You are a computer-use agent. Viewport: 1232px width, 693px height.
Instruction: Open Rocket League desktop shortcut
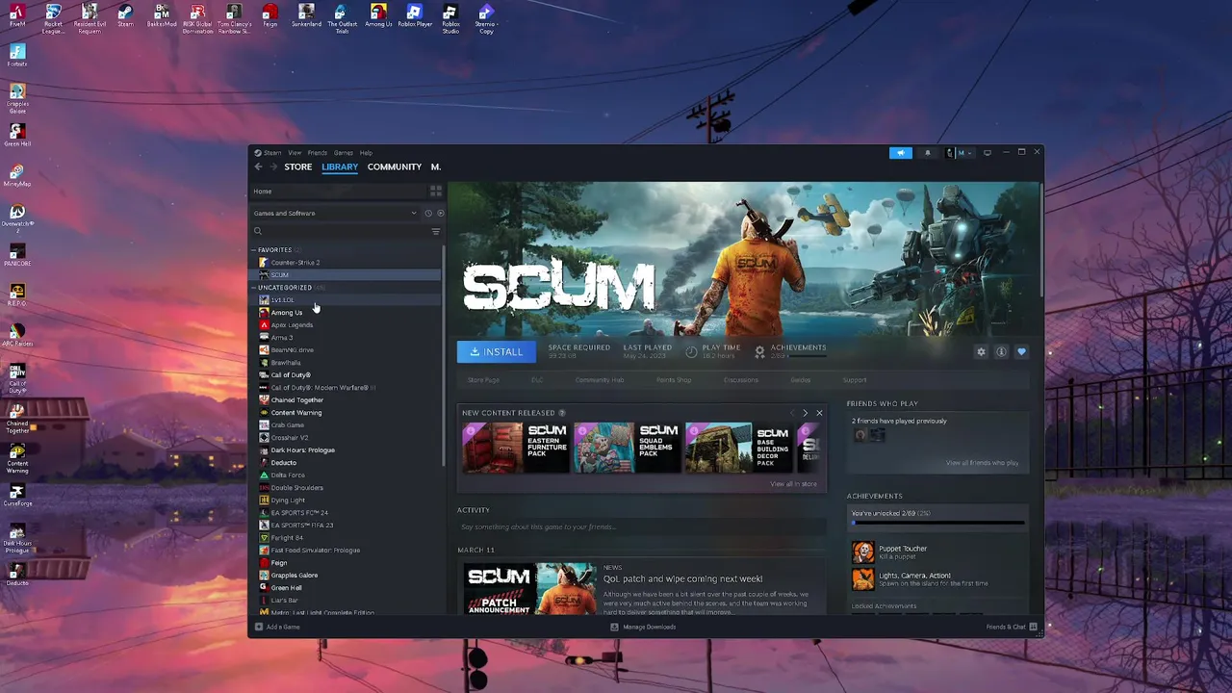pyautogui.click(x=53, y=18)
